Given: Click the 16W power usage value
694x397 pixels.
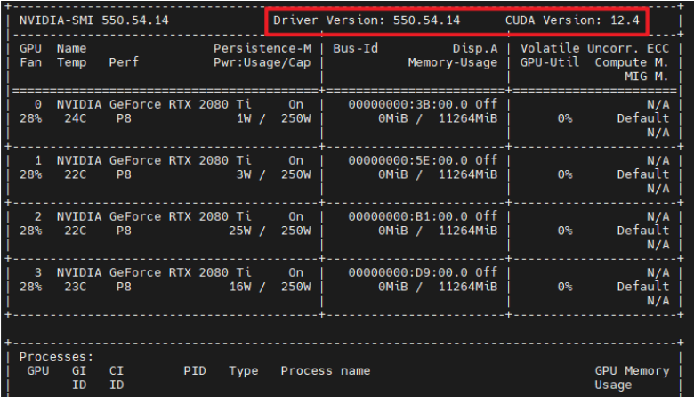Looking at the screenshot, I should coord(240,287).
